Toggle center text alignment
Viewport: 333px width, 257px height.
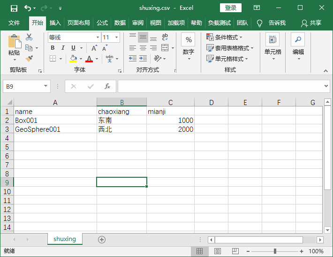point(143,48)
